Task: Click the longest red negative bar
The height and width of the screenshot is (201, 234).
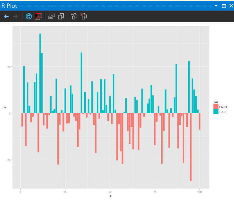Action: (x=191, y=147)
